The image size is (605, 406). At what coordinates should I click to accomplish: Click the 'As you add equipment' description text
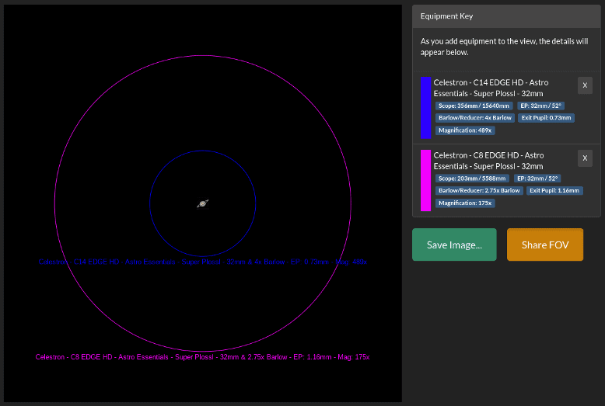pos(504,47)
